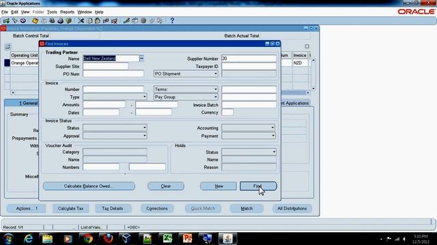Click the Tax Details button
Screen dimensions: 437x245
point(113,208)
